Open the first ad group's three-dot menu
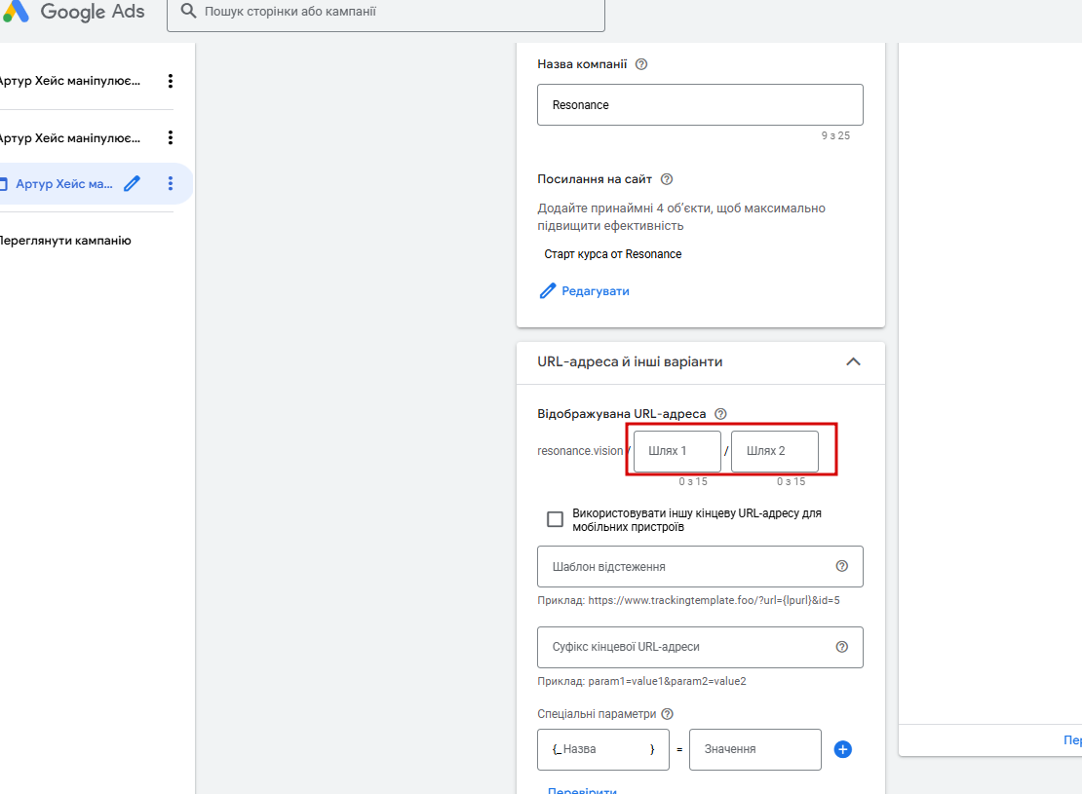The height and width of the screenshot is (794, 1082). [171, 81]
